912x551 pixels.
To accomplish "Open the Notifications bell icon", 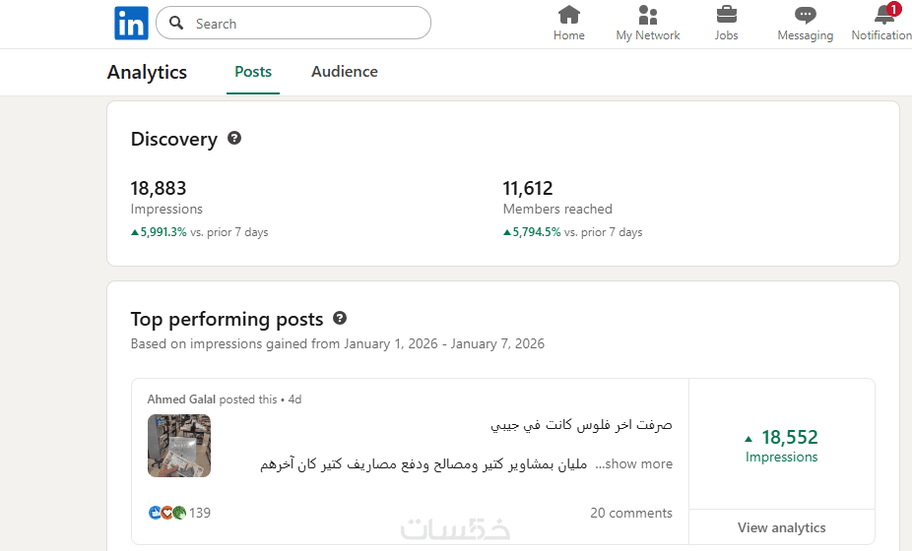I will tap(883, 15).
